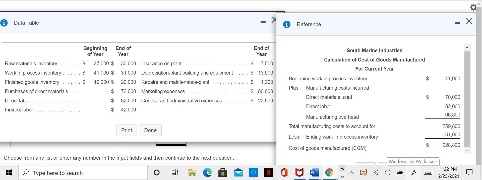The width and height of the screenshot is (482, 180).
Task: Launch File Explorer from the taskbar
Action: tap(192, 172)
